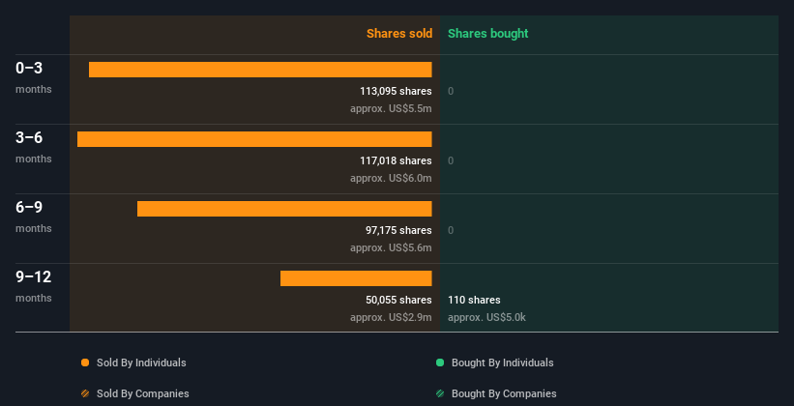The width and height of the screenshot is (794, 406).
Task: Select the Bought By Individuals legend label
Action: point(502,362)
